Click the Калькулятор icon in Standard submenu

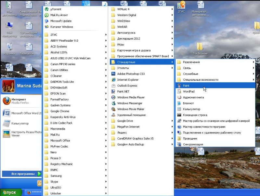pos(179,109)
